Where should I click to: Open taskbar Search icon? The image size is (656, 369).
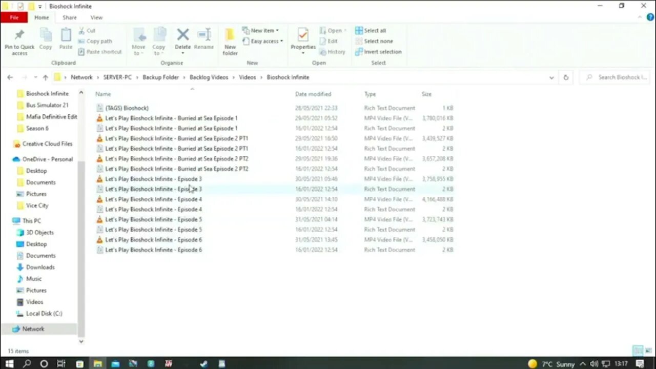27,364
